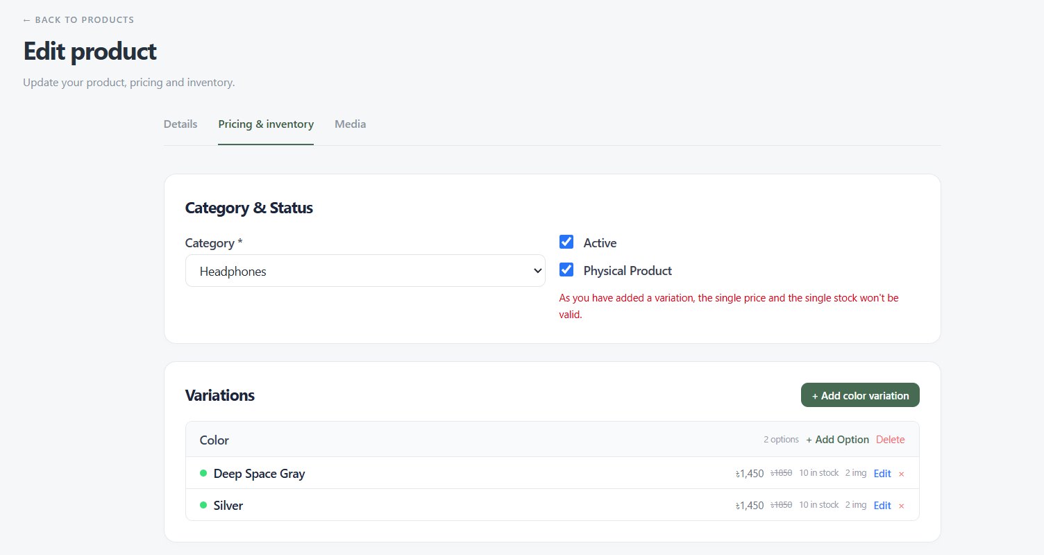
Task: Uncheck the Active checkbox
Action: tap(566, 242)
